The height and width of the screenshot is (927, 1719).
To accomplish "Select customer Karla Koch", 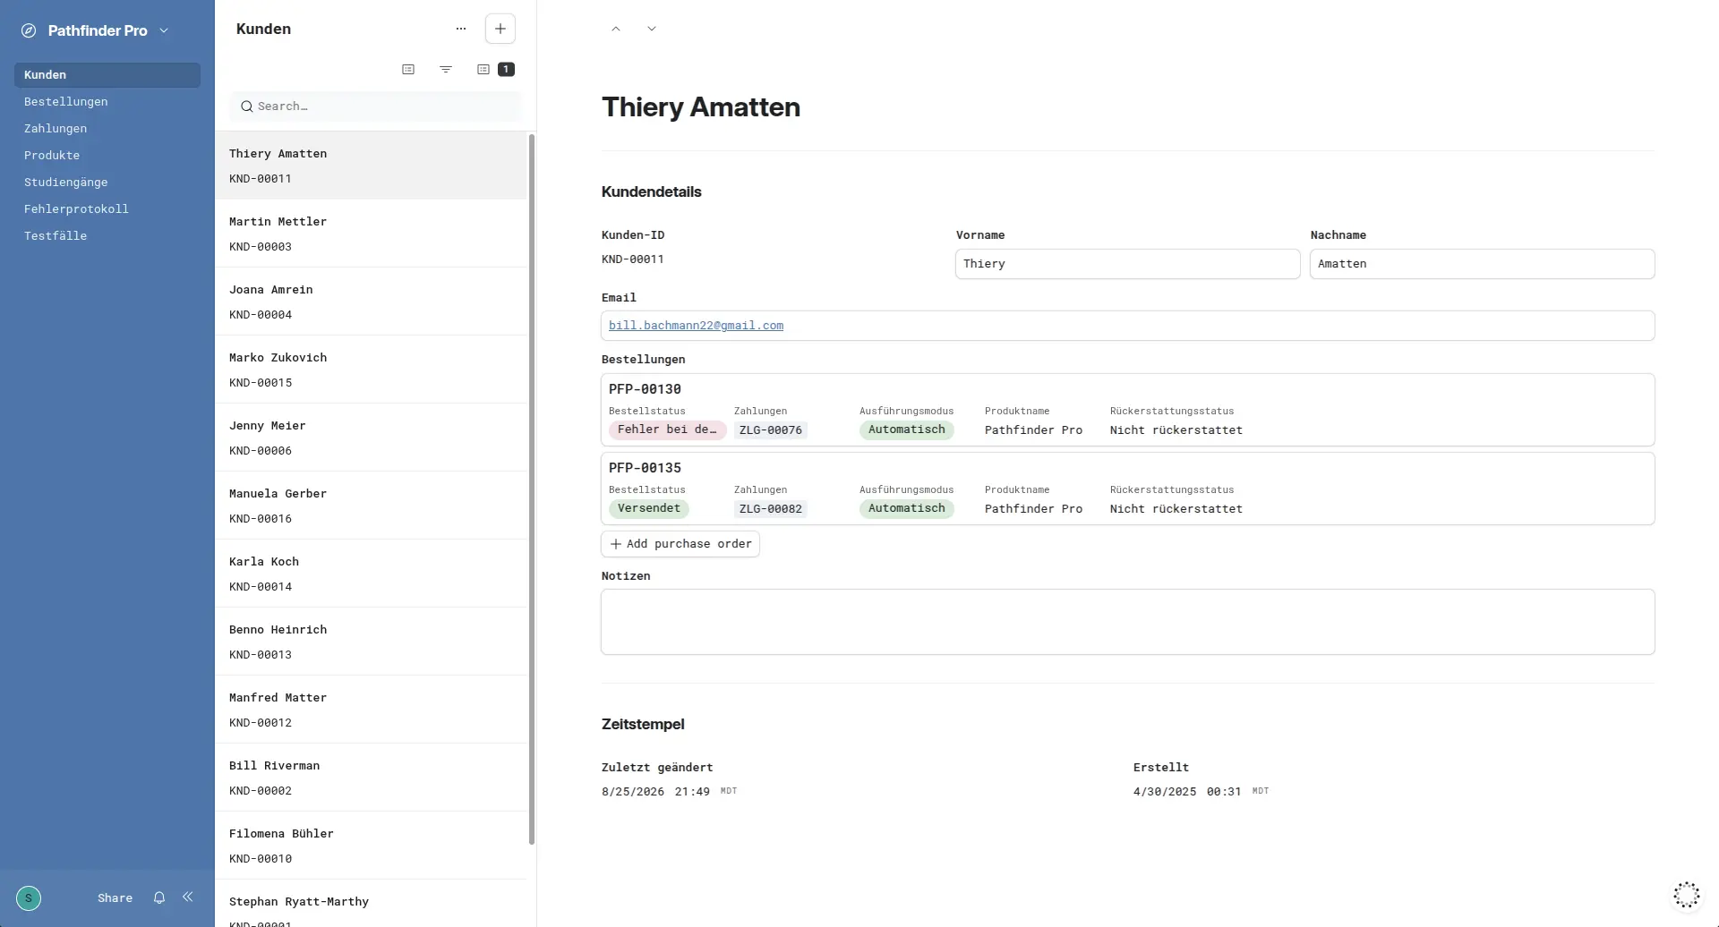I will [371, 574].
